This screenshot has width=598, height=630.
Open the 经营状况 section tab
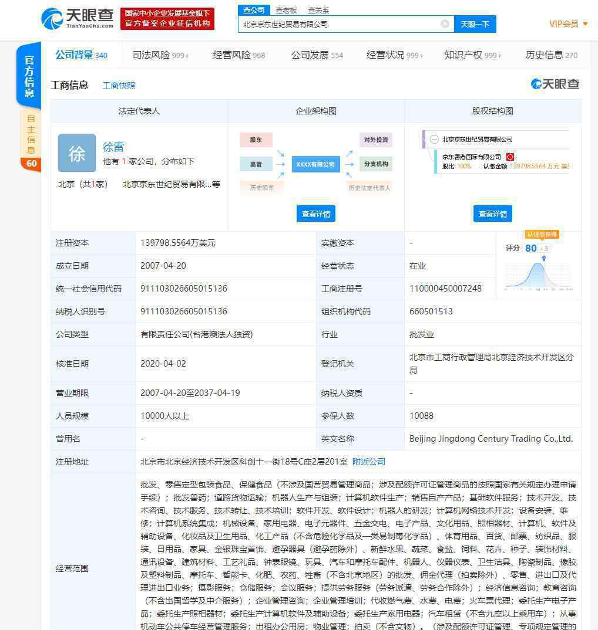click(x=395, y=55)
